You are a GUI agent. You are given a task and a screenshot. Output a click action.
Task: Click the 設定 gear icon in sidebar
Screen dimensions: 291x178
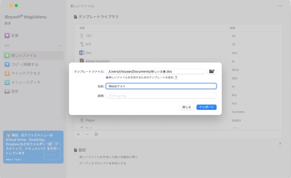[7, 91]
